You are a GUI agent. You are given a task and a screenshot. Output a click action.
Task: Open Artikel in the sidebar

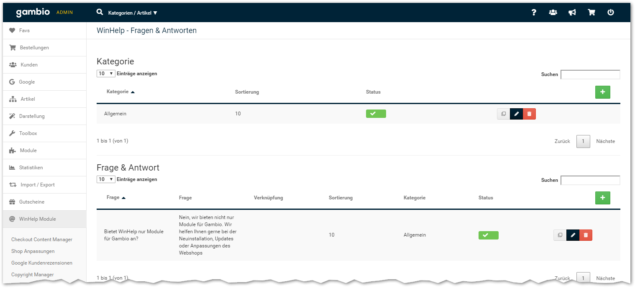pyautogui.click(x=45, y=99)
